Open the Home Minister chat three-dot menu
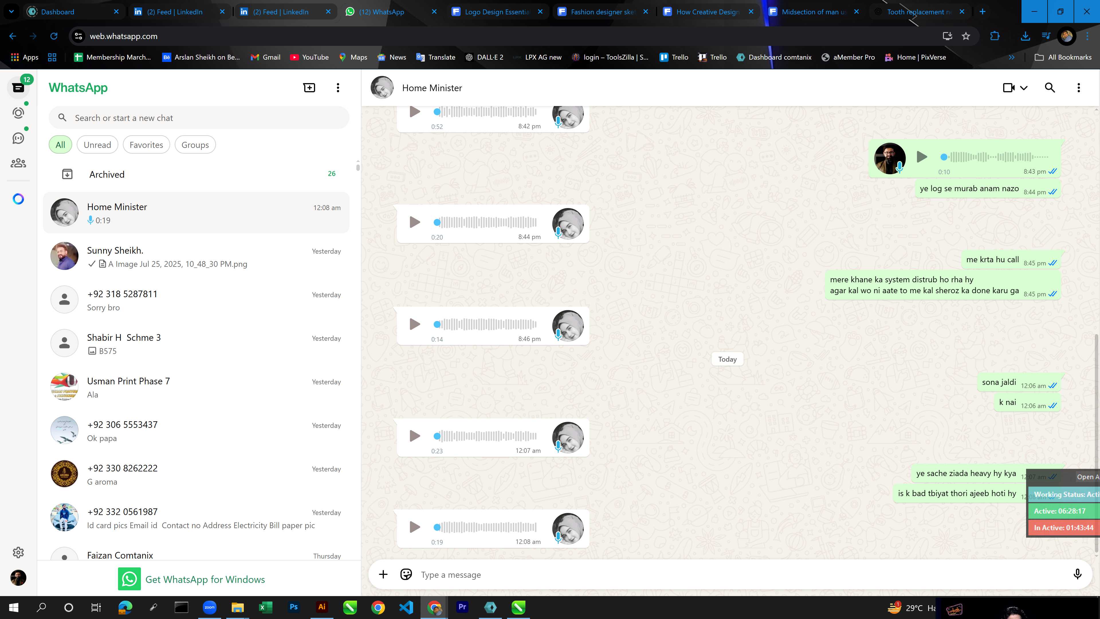1100x619 pixels. (x=1079, y=88)
